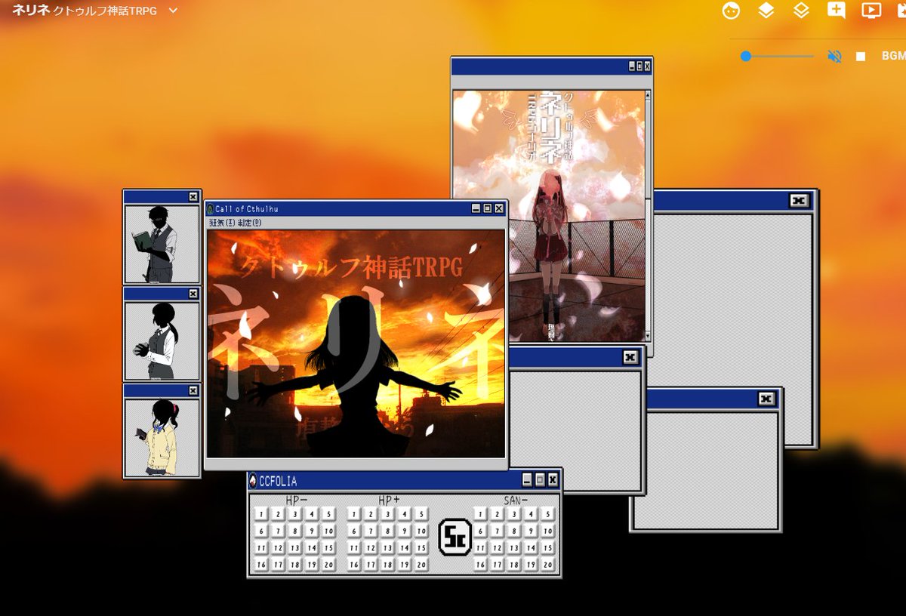Click the scroll up arrow in cover window

pos(647,95)
